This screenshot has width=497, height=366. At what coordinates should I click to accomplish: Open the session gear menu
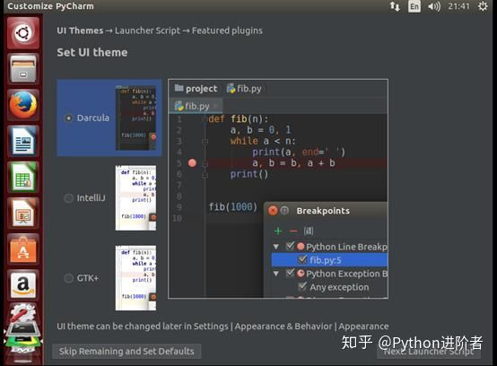[483, 6]
